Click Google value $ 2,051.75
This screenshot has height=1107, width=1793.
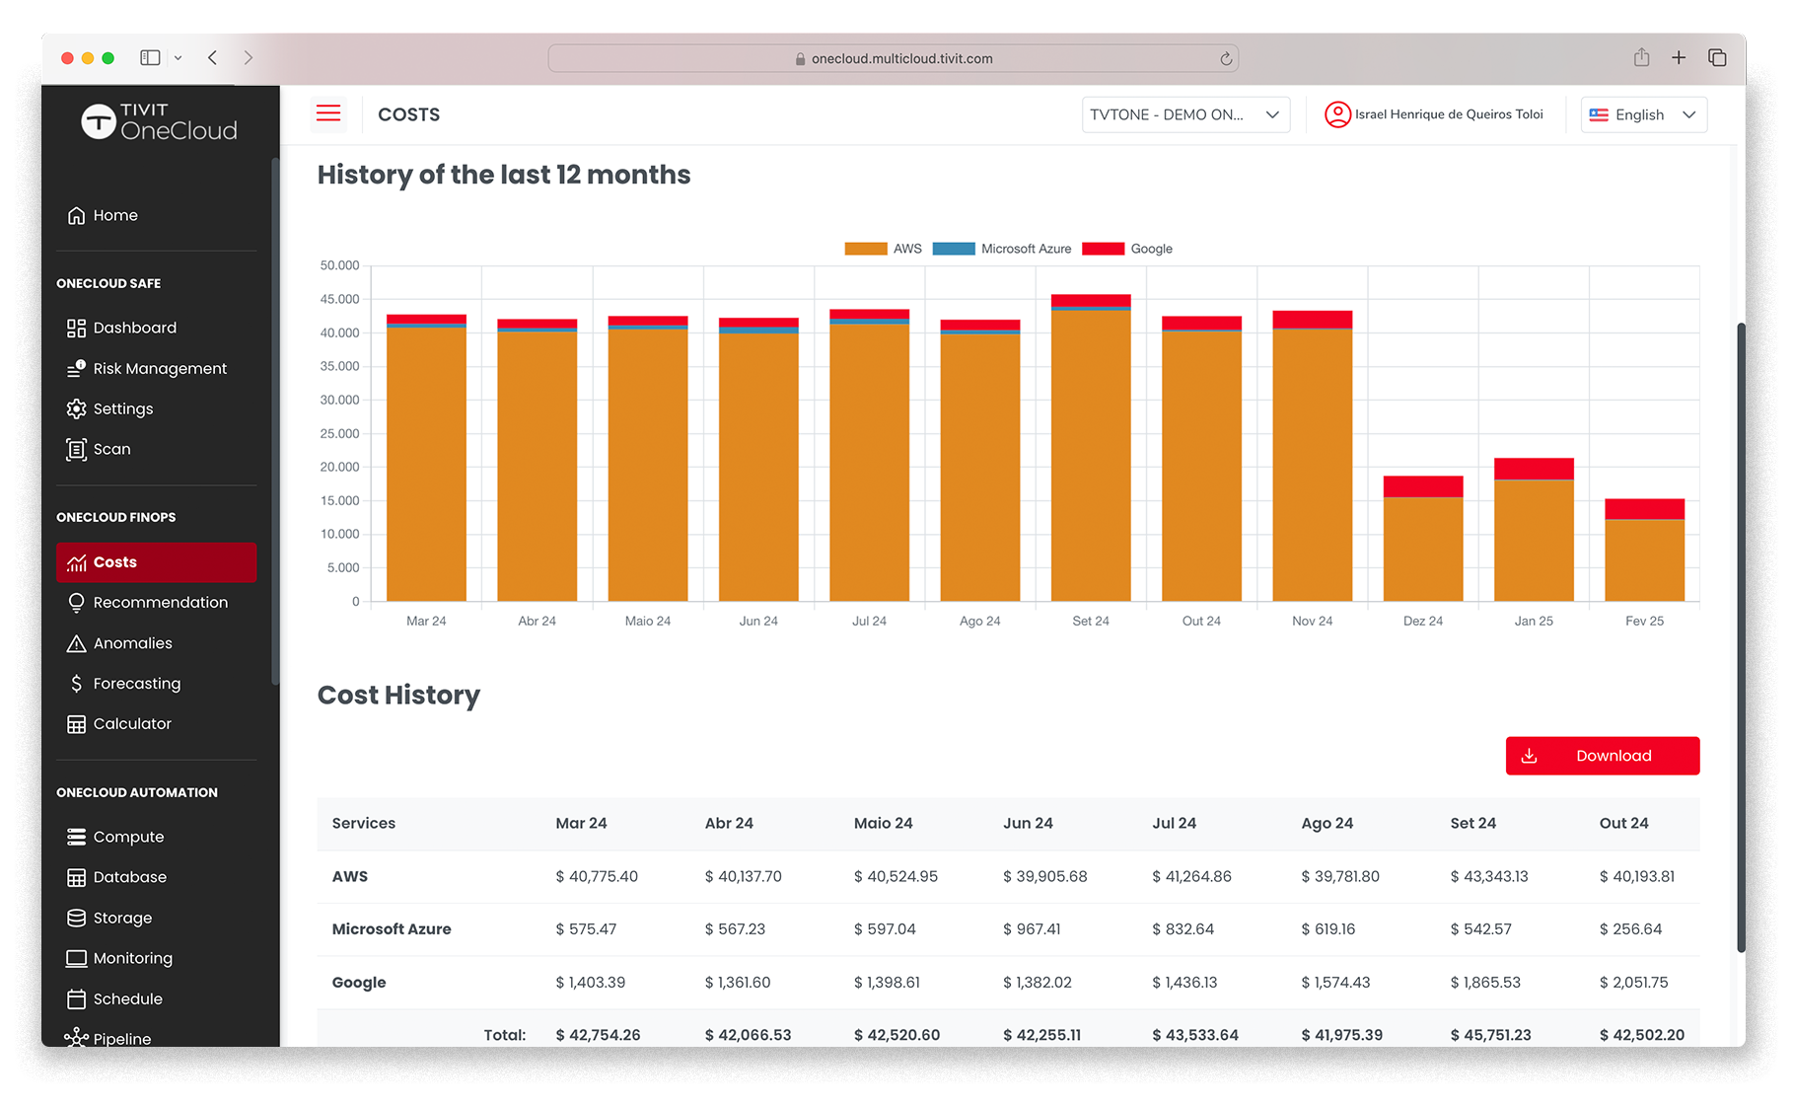point(1633,983)
